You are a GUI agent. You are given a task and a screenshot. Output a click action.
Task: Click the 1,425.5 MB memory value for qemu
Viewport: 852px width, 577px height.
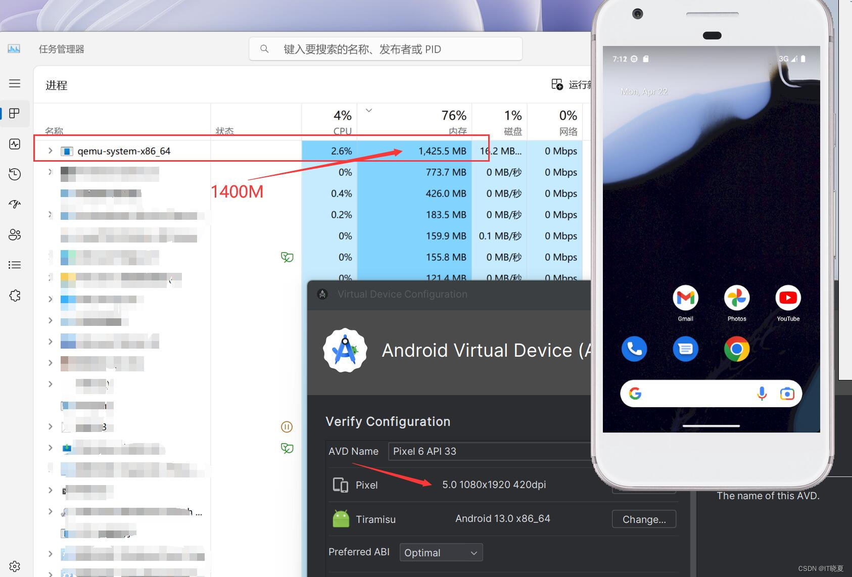point(442,151)
